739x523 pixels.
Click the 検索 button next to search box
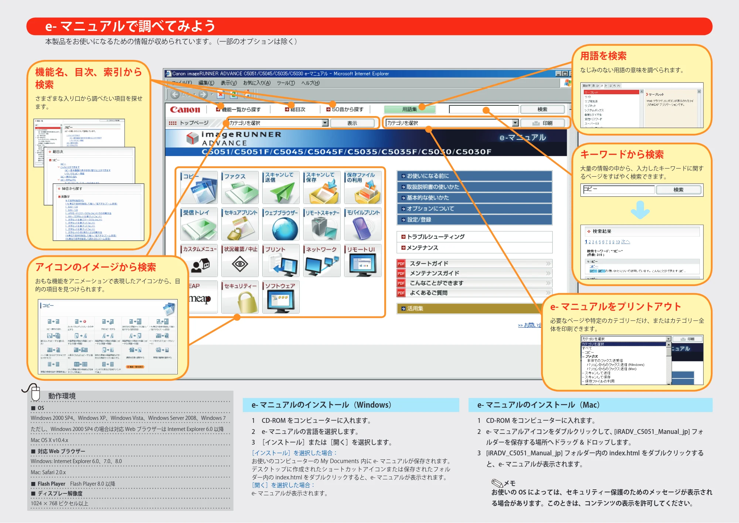pos(542,109)
